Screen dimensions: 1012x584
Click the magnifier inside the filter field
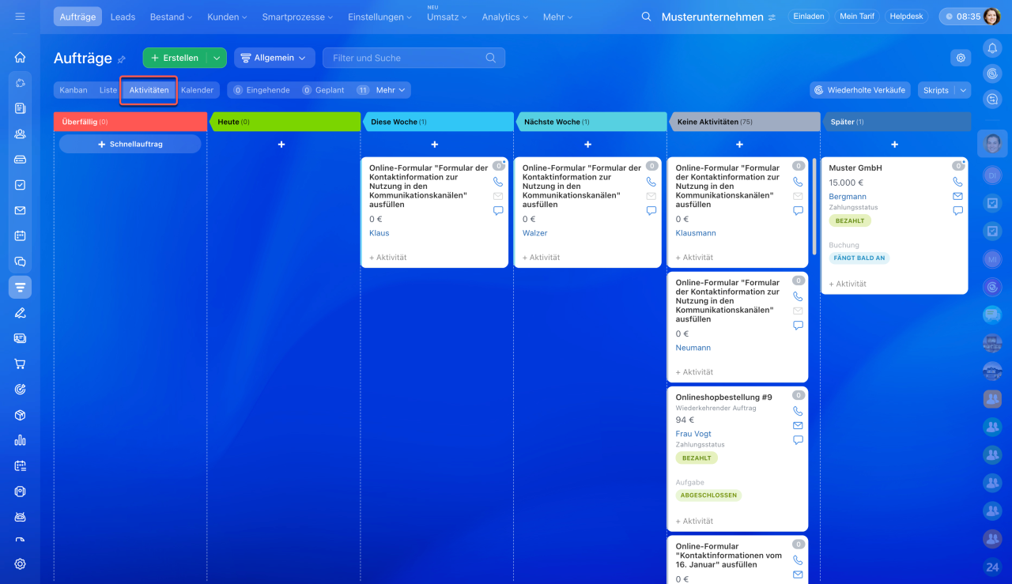pos(491,58)
